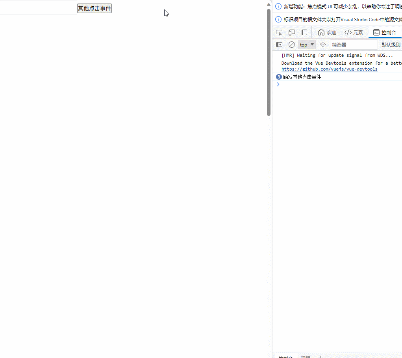
Task: Select the 控制台 tab
Action: point(385,33)
